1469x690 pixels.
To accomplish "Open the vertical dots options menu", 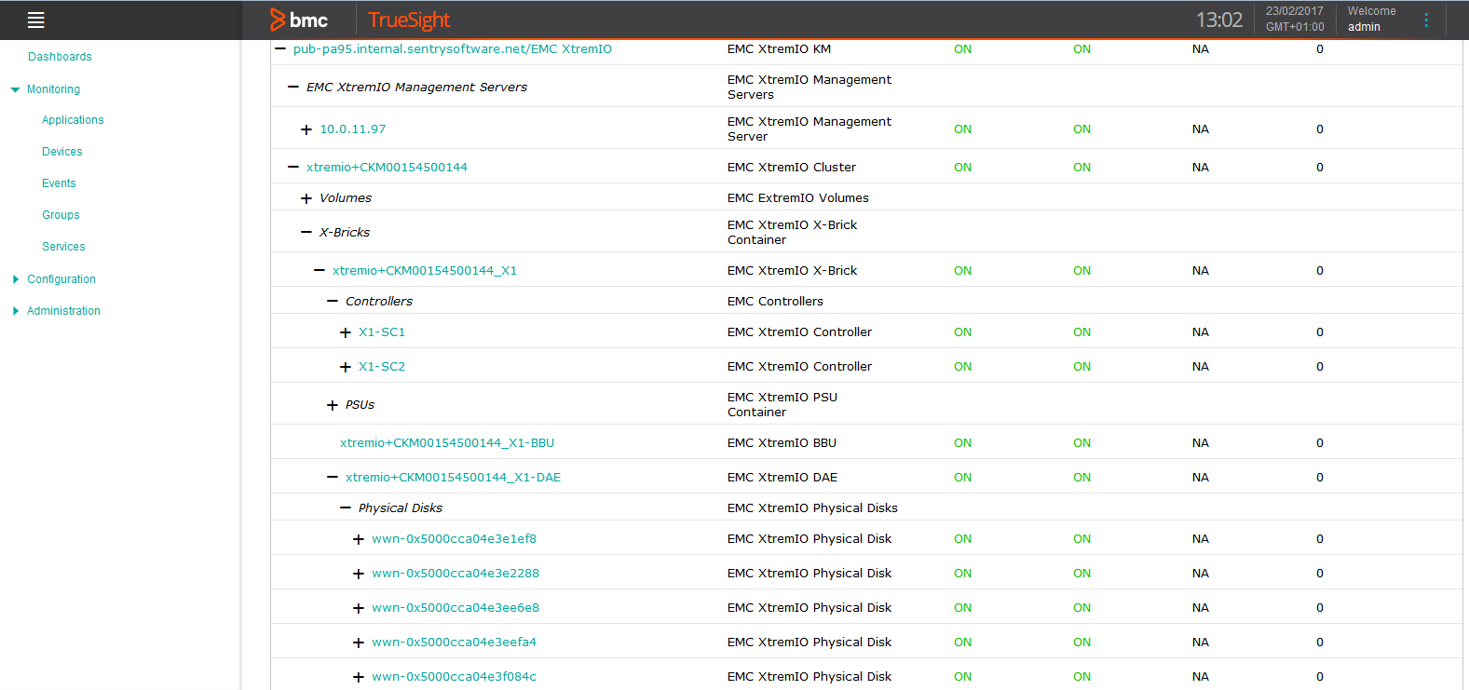I will click(x=1426, y=20).
